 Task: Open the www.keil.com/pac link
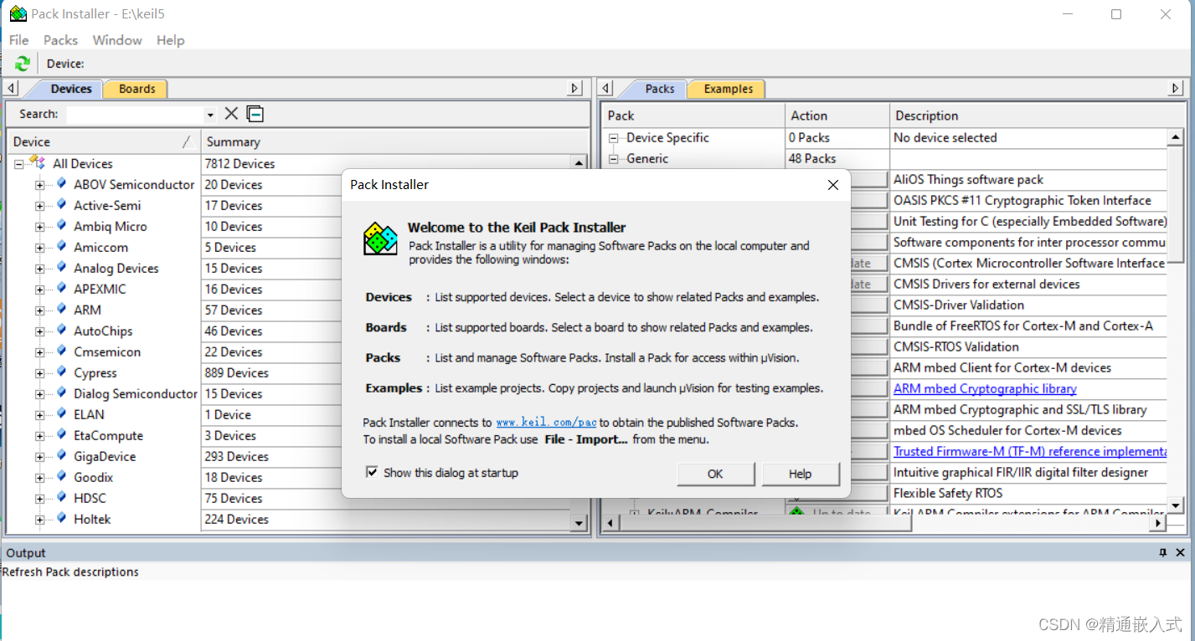(546, 423)
